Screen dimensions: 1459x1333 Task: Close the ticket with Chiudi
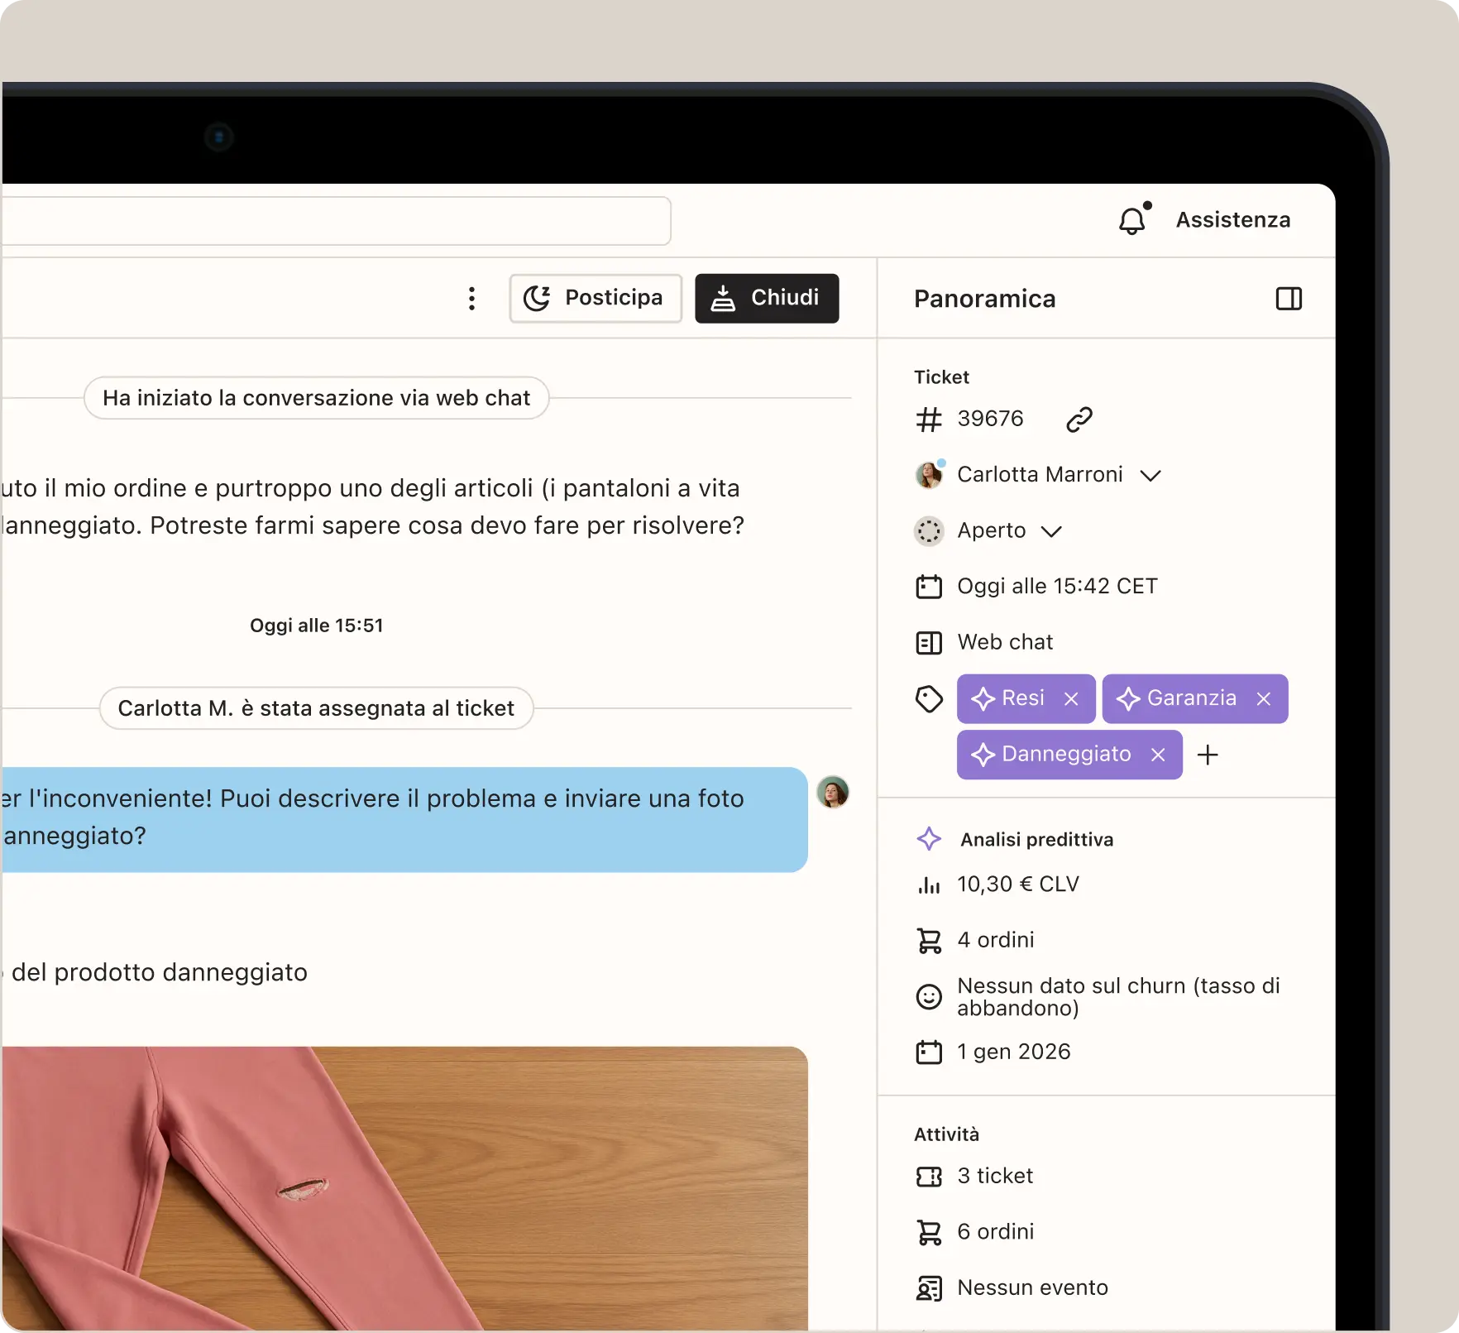[x=767, y=299]
